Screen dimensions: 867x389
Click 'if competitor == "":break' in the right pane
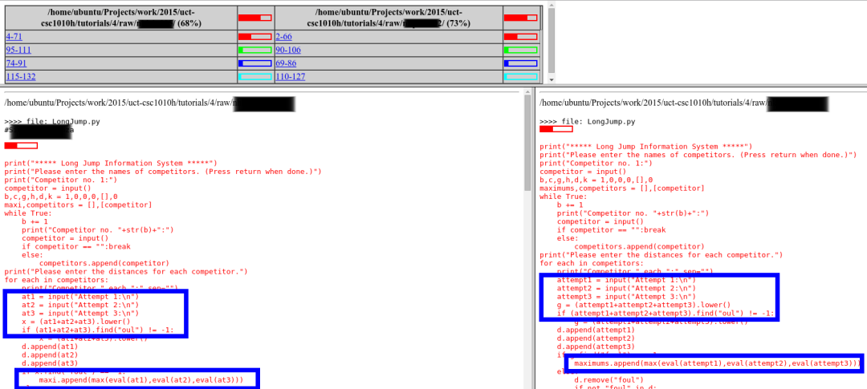coord(612,230)
